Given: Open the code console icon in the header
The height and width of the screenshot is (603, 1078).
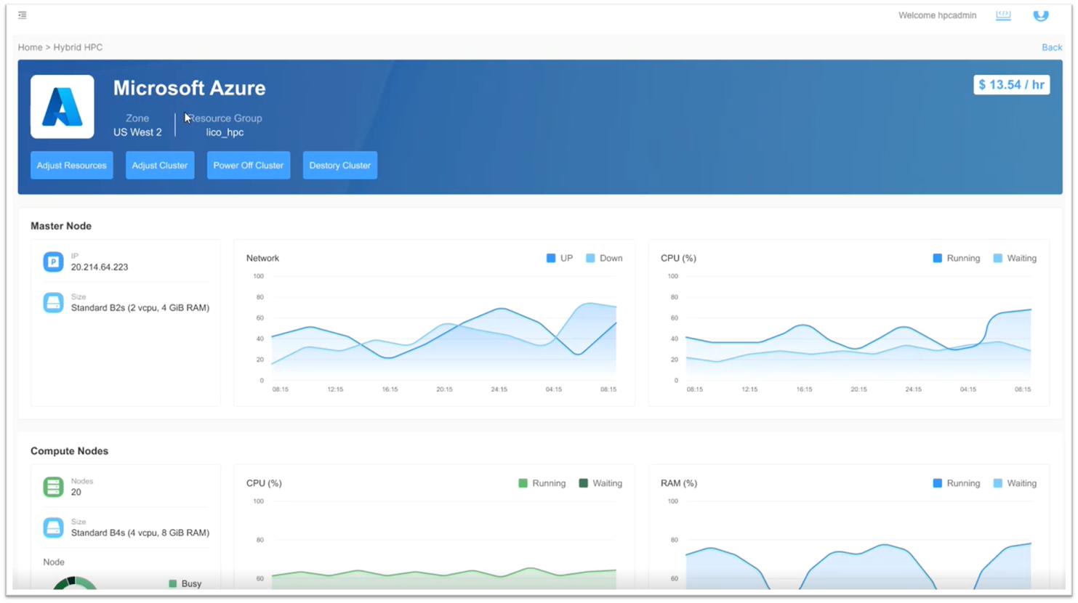Looking at the screenshot, I should [x=1003, y=15].
